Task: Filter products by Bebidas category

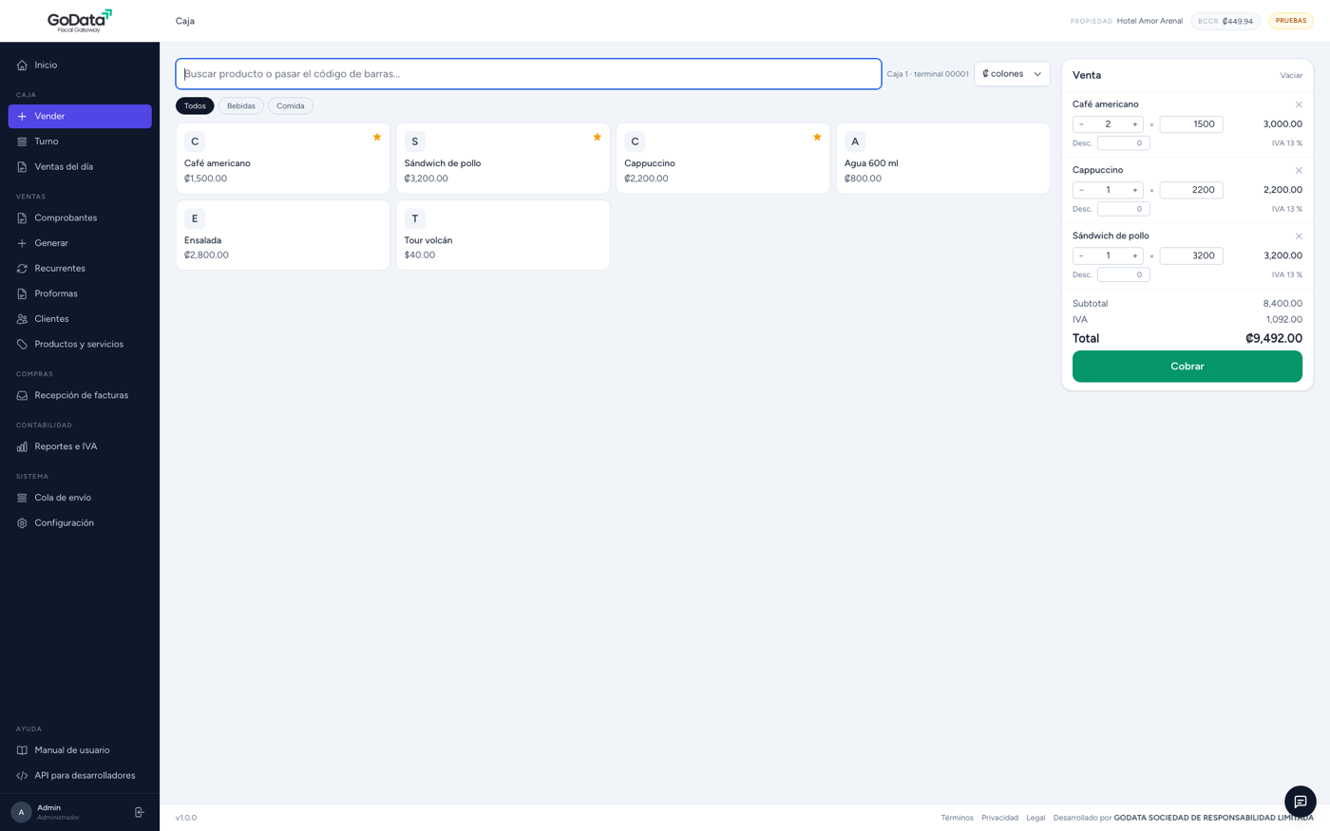Action: click(241, 105)
